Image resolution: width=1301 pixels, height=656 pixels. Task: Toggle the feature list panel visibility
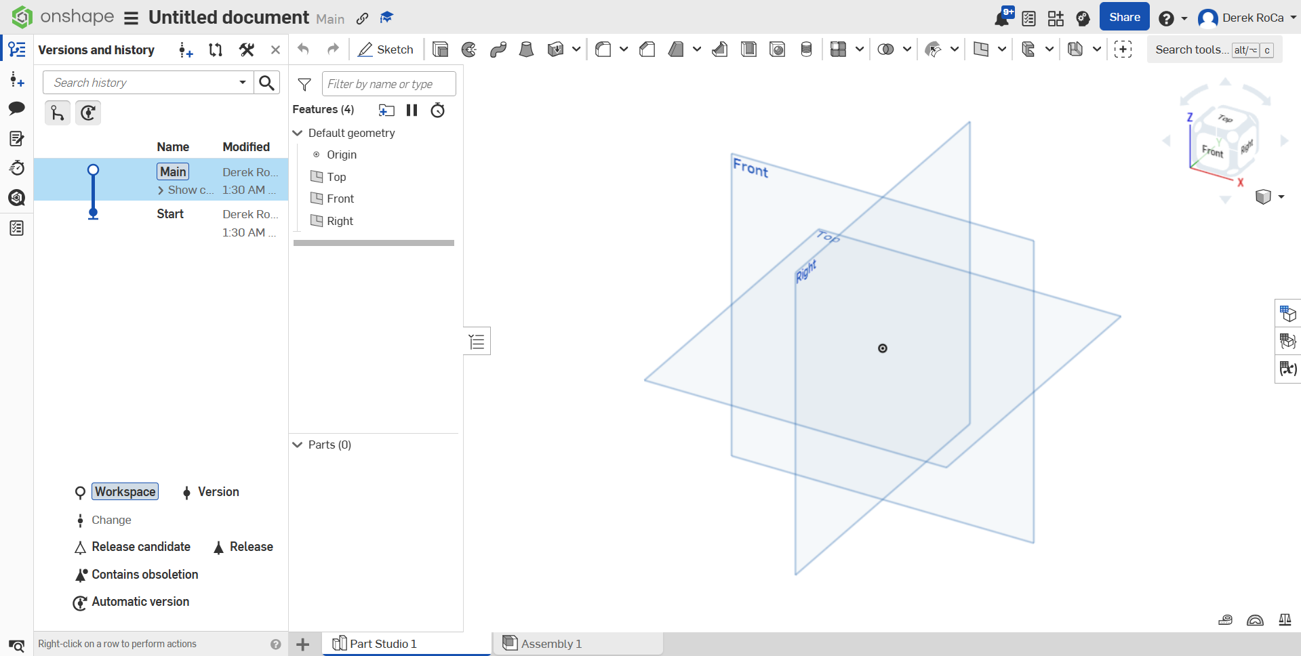pyautogui.click(x=477, y=342)
